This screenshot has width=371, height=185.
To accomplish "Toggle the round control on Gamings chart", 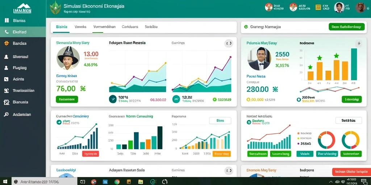I will click(x=229, y=43).
